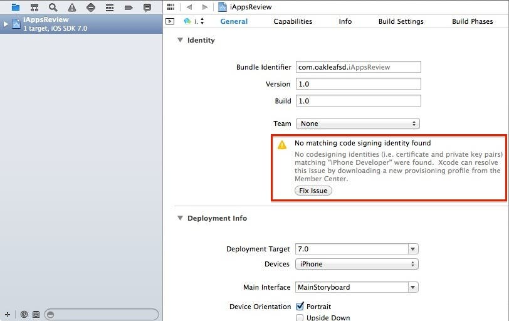Open the Find navigator magnifier icon
The image size is (509, 321).
click(53, 7)
